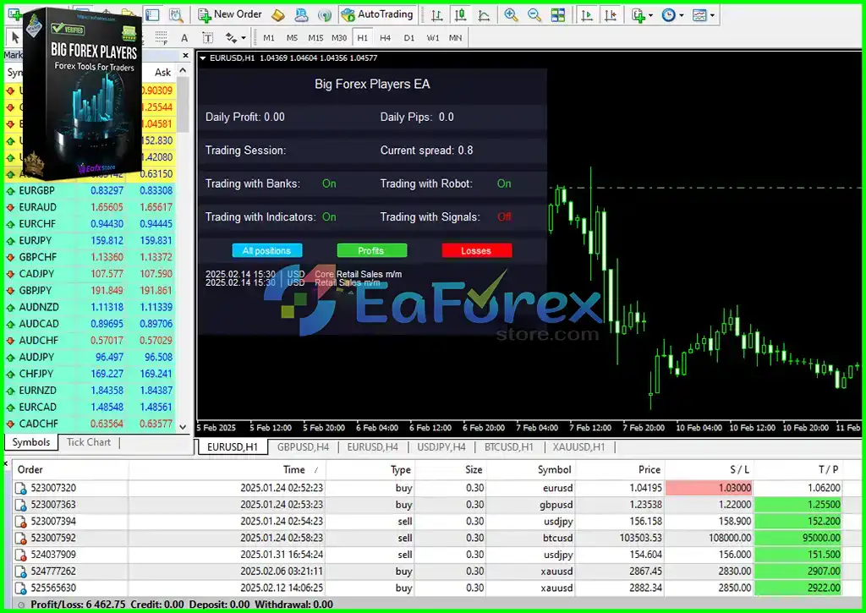The image size is (866, 613).
Task: Tile chart windows with the grid icon
Action: (x=558, y=15)
